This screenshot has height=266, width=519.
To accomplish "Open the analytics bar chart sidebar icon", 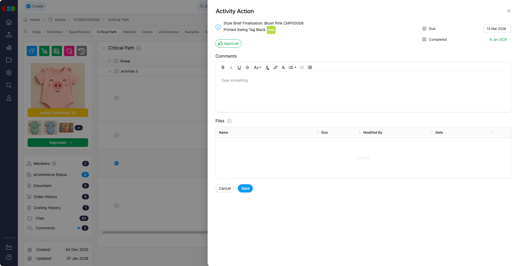I will point(9,47).
